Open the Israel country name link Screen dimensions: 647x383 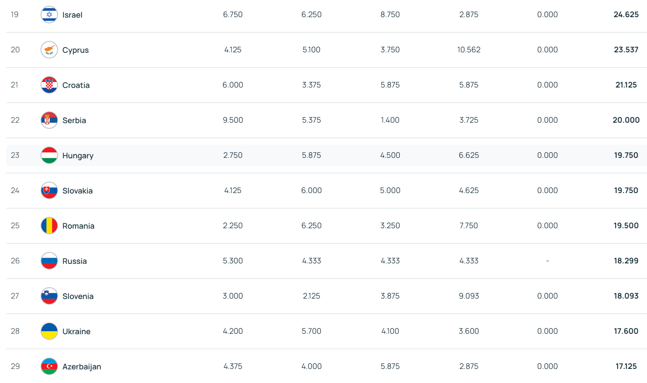72,15
